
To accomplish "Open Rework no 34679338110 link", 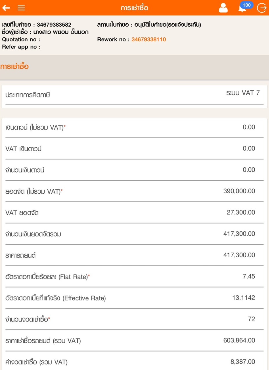I will 149,40.
